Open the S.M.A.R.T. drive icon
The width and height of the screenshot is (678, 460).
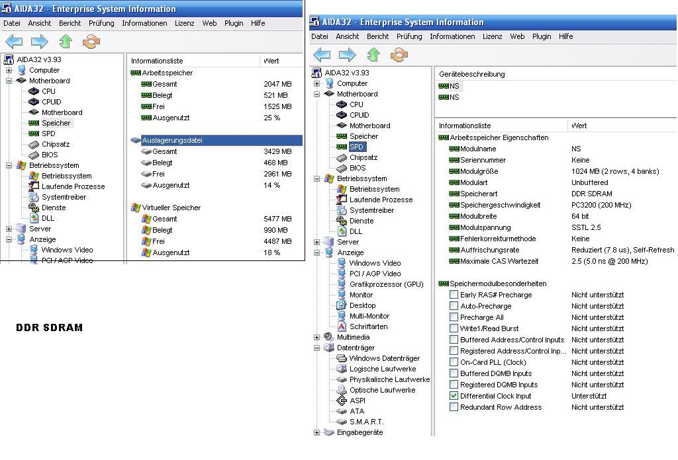coord(342,422)
